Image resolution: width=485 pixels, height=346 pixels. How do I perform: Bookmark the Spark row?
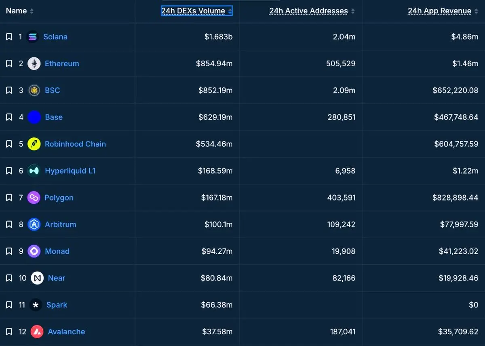(9, 305)
